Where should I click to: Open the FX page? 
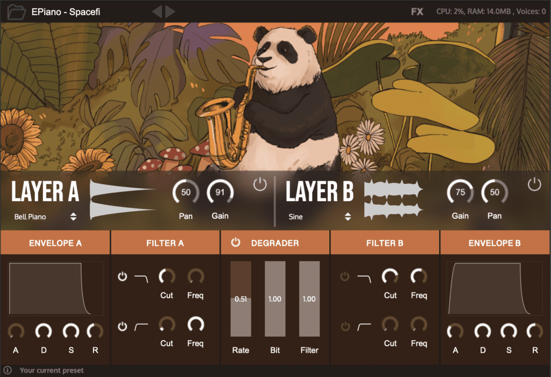(417, 12)
